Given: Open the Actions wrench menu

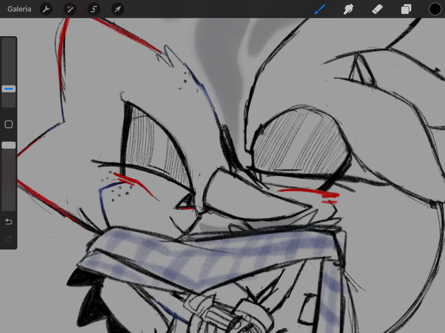Looking at the screenshot, I should (46, 9).
